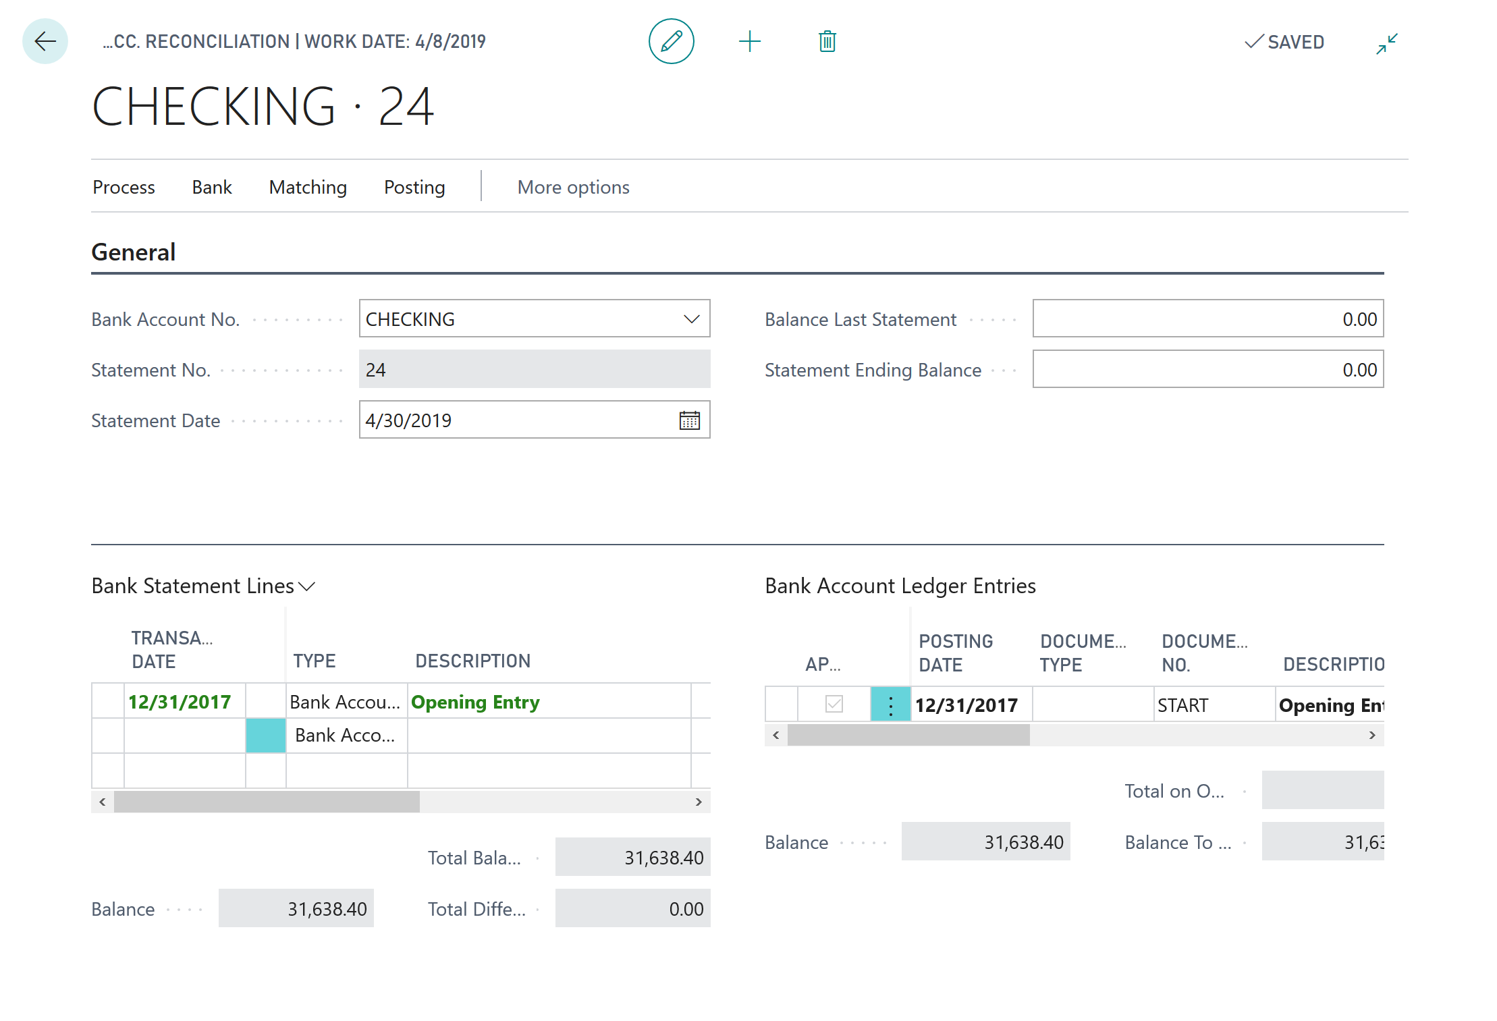This screenshot has height=1021, width=1497.
Task: Click the horizontal scrollbar under Bank Account Ledger Entries
Action: [908, 735]
